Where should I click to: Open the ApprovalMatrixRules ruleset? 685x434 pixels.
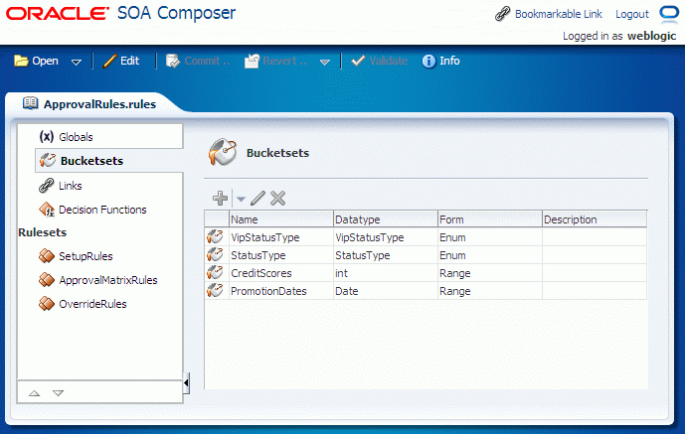point(108,280)
